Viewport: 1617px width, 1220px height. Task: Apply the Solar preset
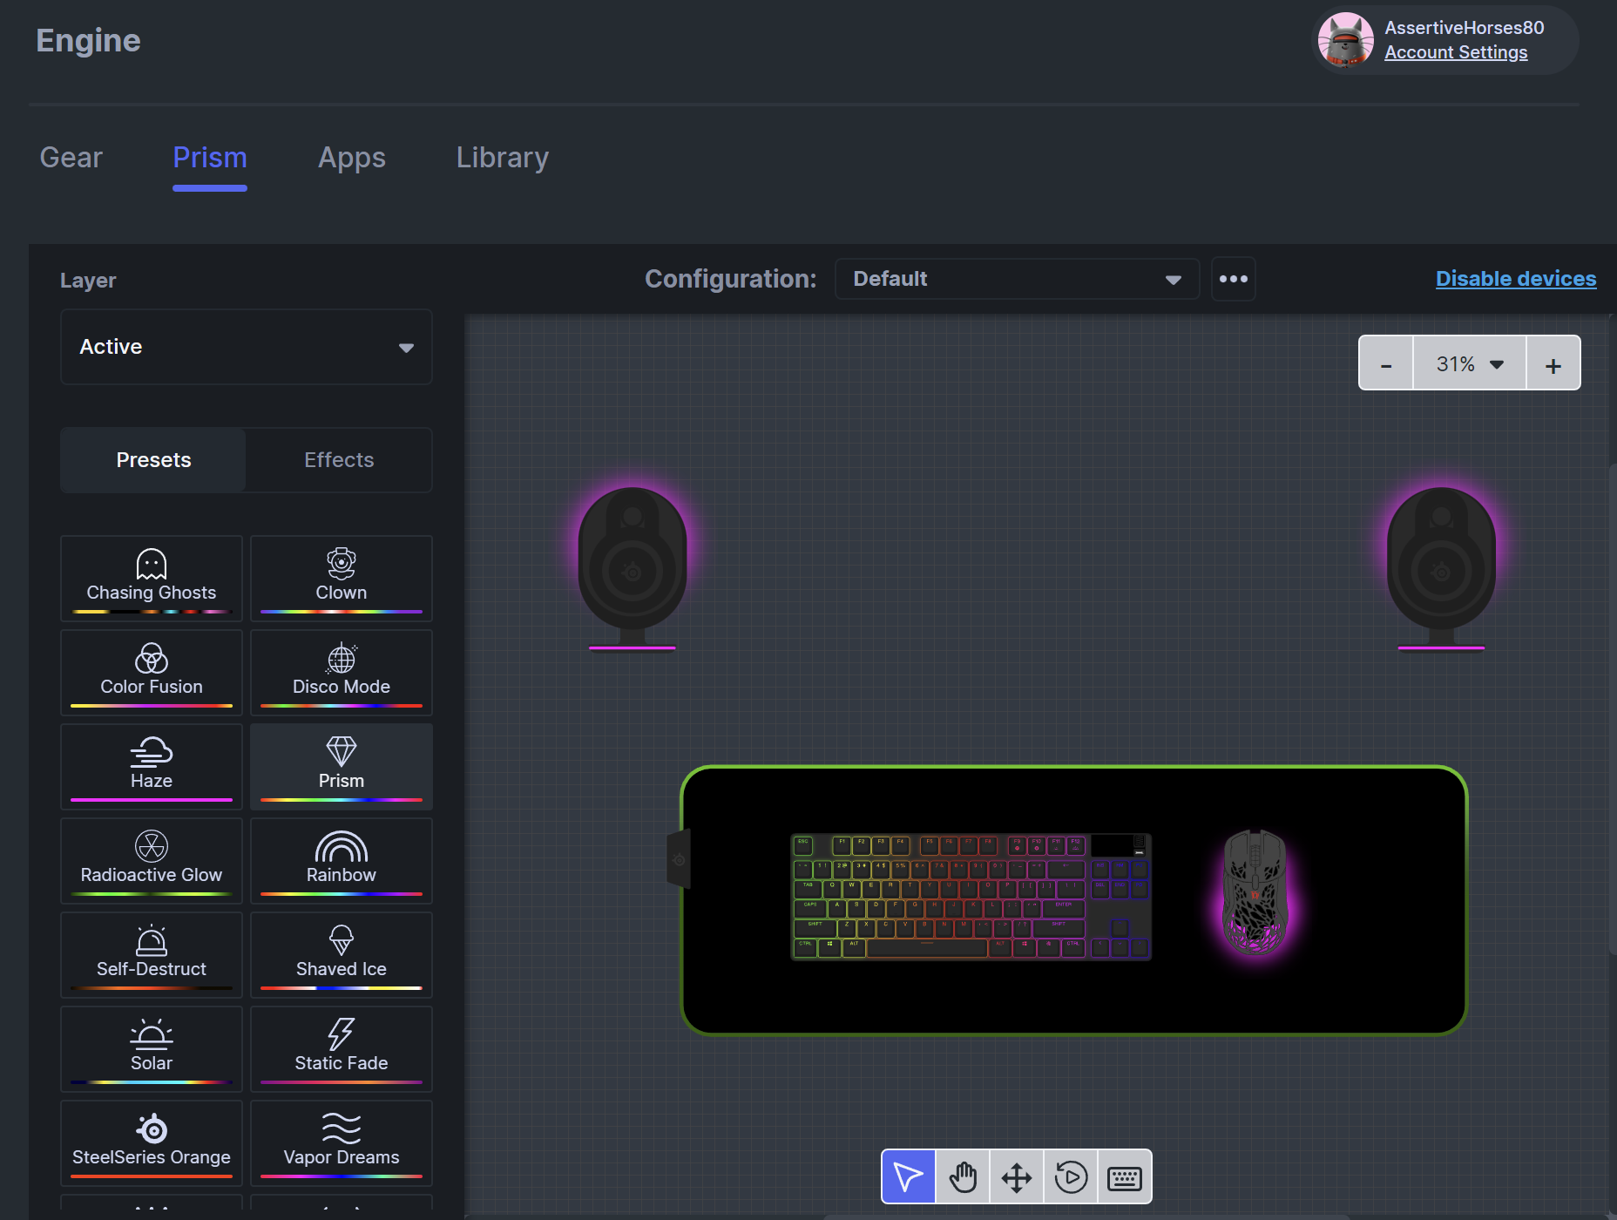point(152,1049)
